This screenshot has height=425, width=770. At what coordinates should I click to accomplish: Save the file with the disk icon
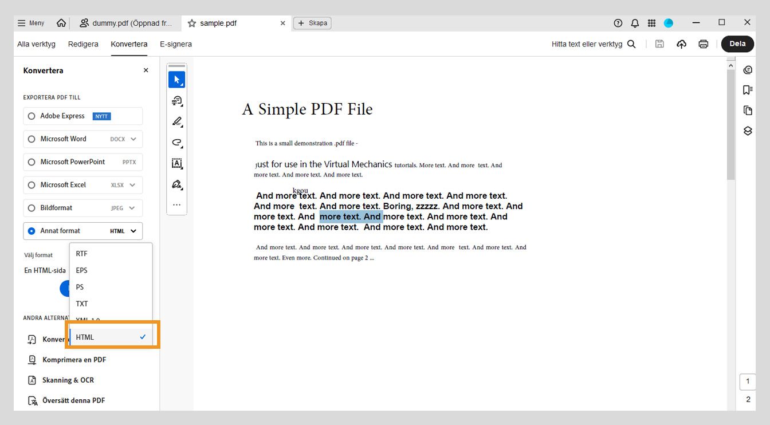(x=659, y=44)
